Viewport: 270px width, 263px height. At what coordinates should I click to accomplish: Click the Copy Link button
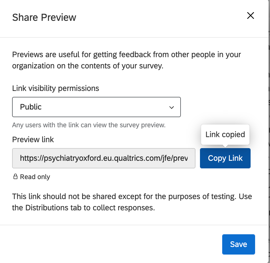(x=225, y=158)
